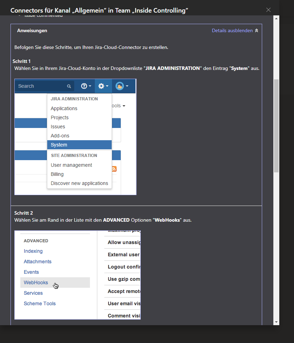Select Billing entry
294x343 pixels.
tap(79, 174)
